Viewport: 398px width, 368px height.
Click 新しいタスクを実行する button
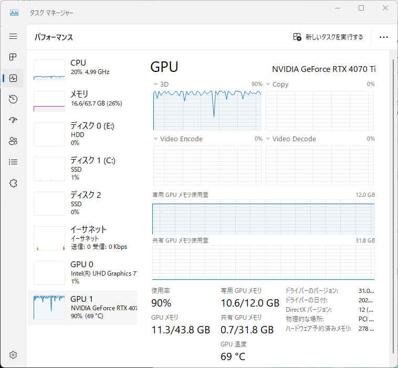[328, 37]
